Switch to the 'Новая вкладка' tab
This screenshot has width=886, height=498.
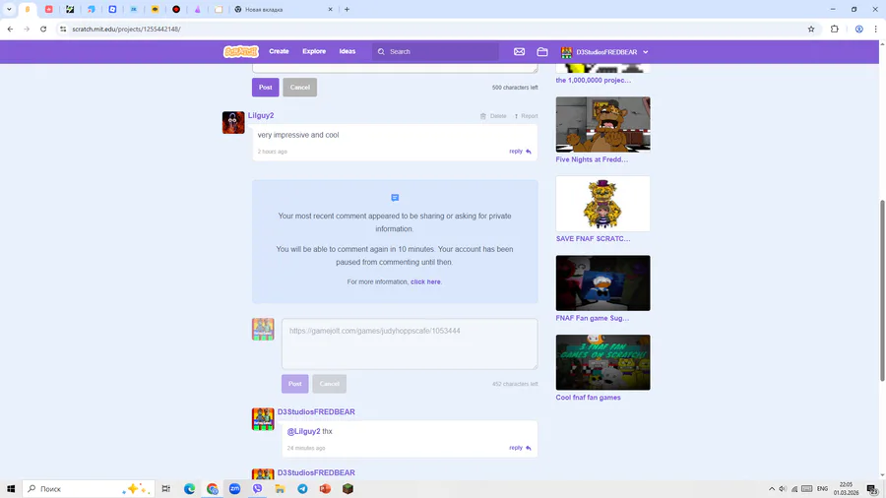coord(284,9)
